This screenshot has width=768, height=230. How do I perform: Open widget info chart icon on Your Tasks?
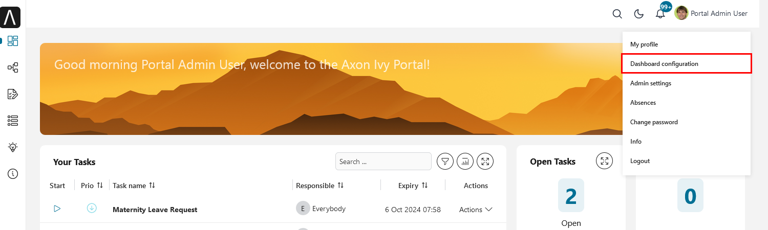click(465, 162)
